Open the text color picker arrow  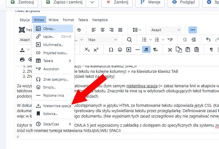click(x=28, y=49)
